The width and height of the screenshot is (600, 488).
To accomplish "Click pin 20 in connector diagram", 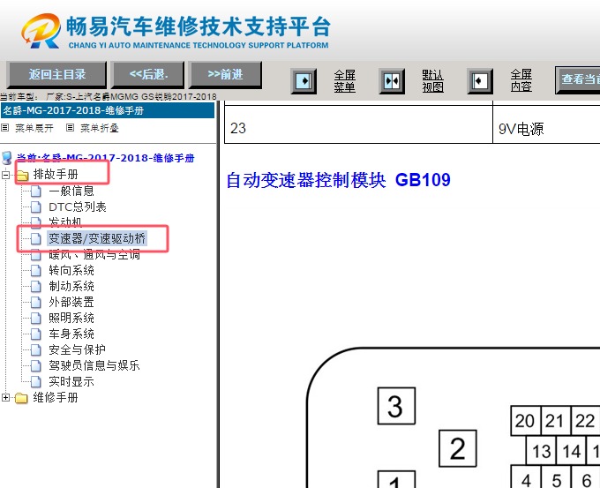I will [x=525, y=421].
